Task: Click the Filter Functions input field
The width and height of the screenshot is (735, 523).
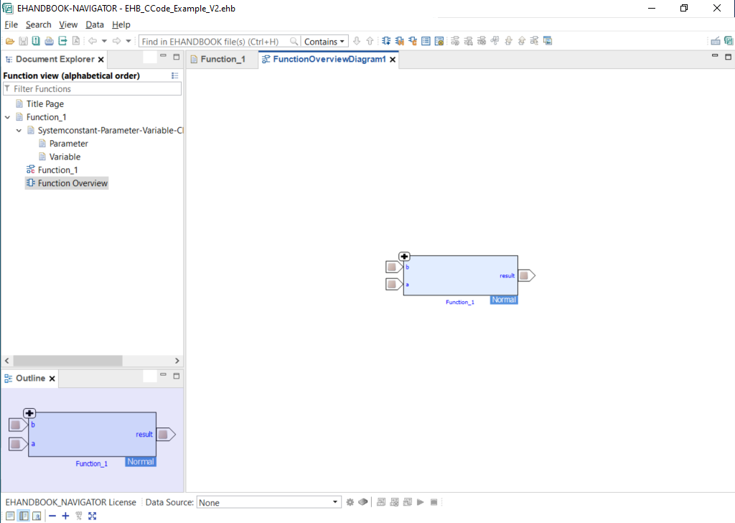Action: pyautogui.click(x=93, y=89)
